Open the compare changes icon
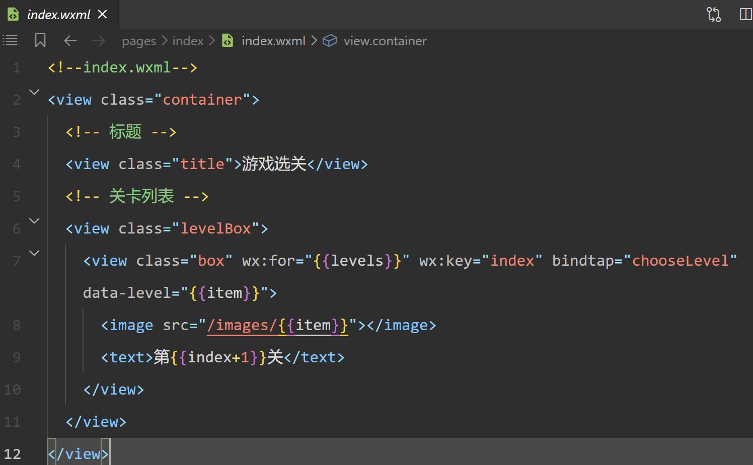 (x=714, y=15)
